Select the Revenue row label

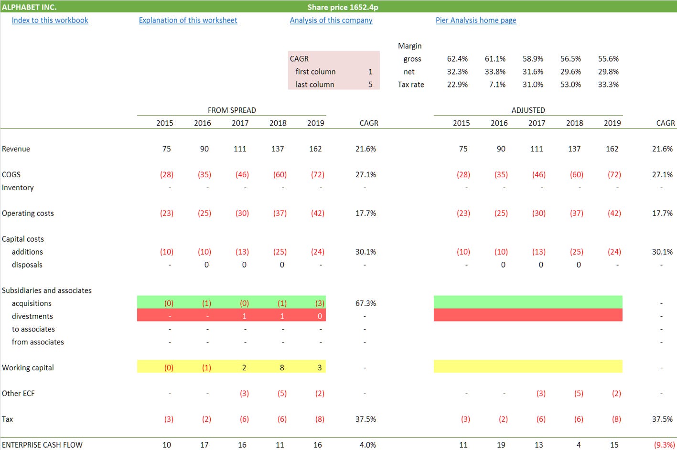[16, 149]
